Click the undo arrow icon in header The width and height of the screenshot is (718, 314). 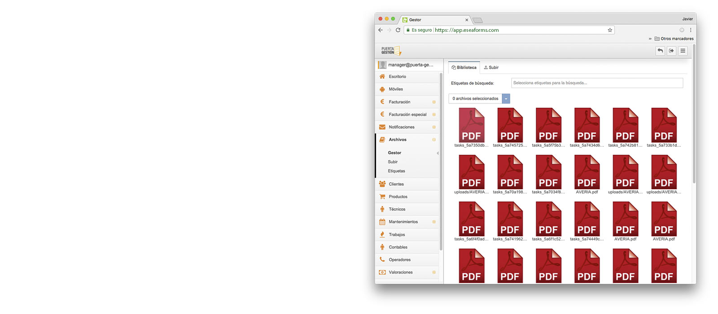(660, 51)
